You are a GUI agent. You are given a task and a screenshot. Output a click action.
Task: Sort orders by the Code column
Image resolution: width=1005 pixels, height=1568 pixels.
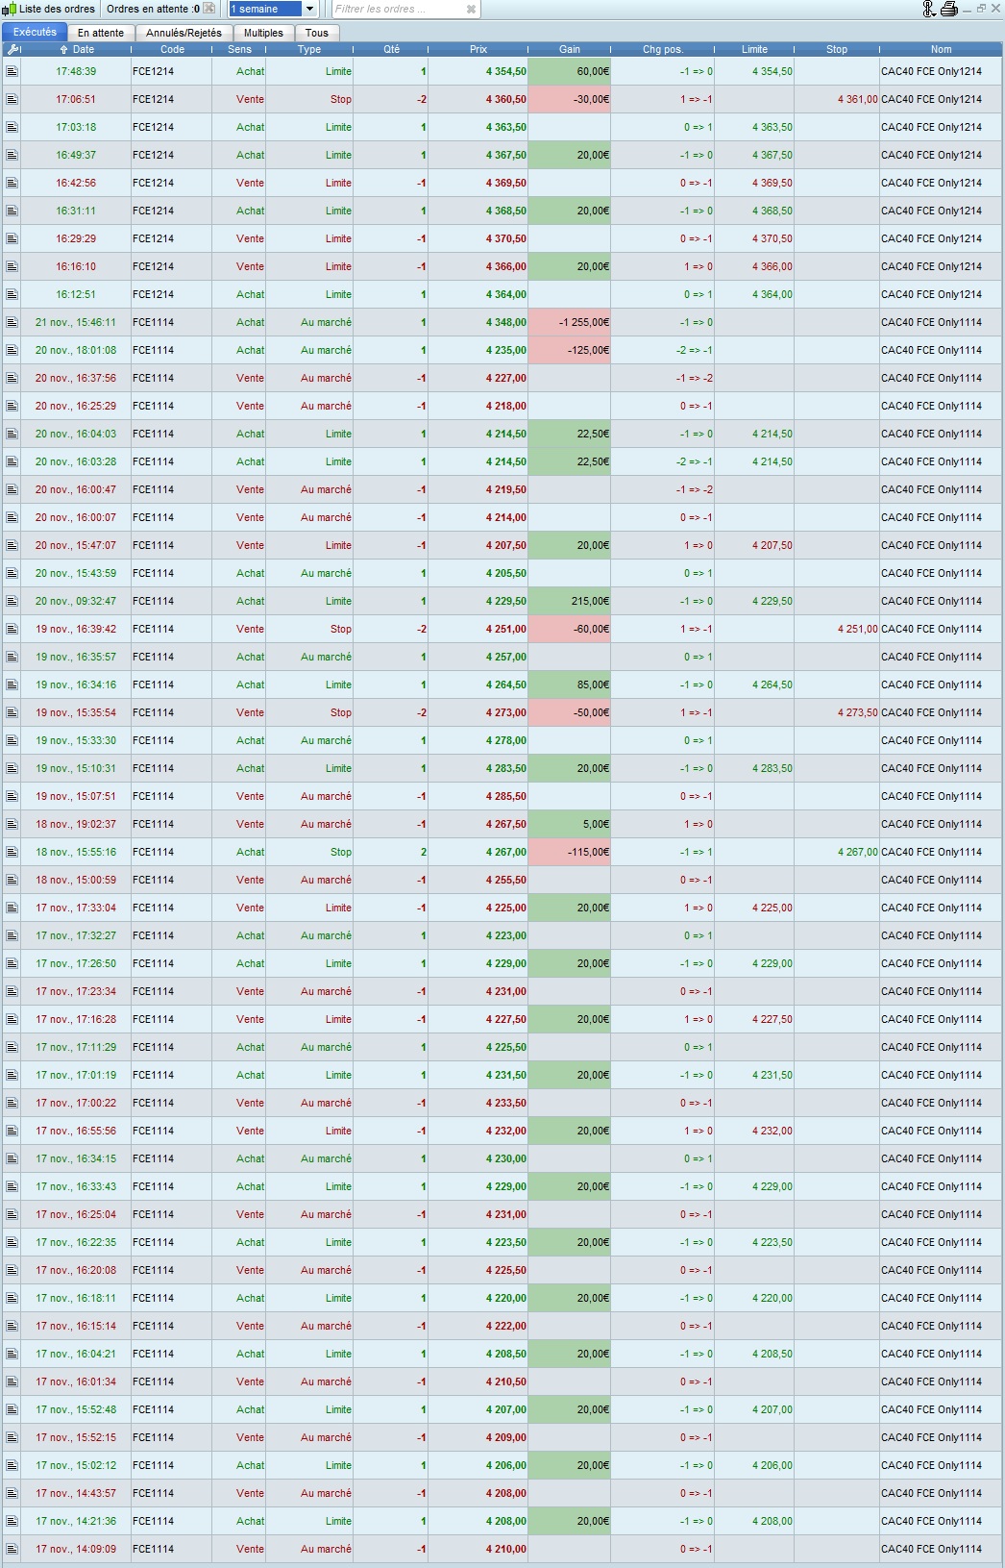tap(172, 49)
